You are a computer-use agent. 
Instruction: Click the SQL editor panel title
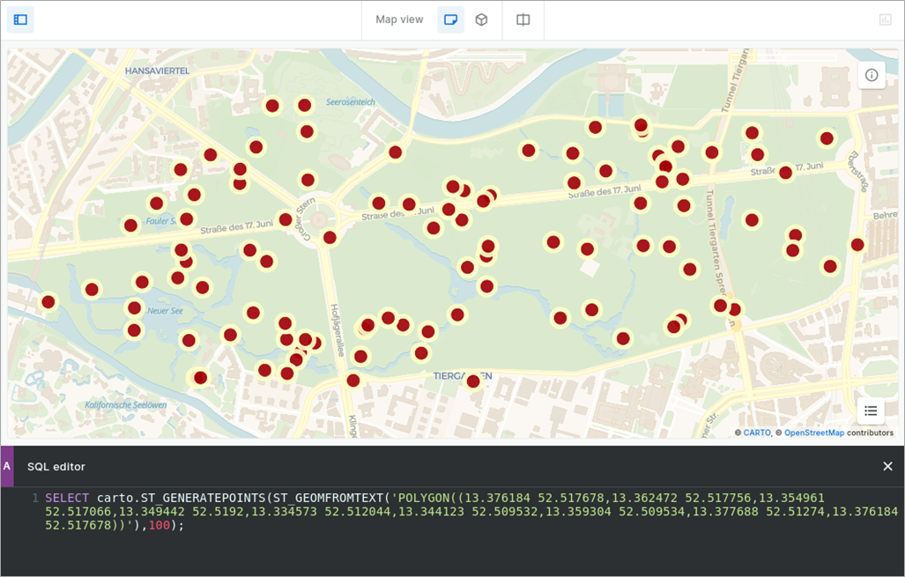(56, 466)
